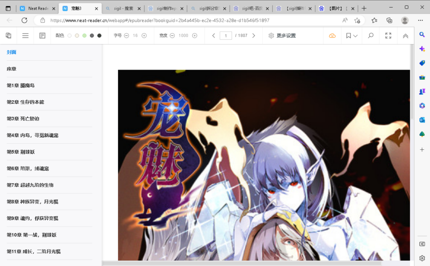Open 第9章 chapter entry
Image resolution: width=430 pixels, height=266 pixels.
tap(32, 218)
